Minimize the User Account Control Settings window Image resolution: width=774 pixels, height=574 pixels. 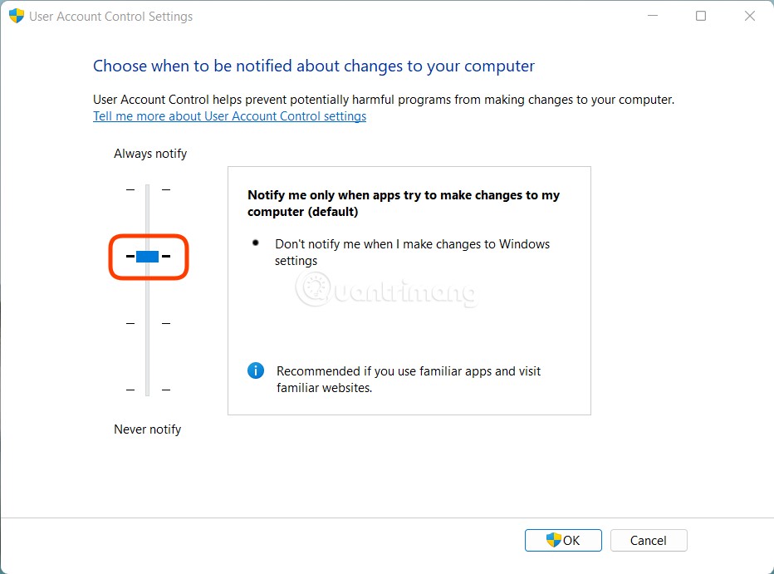point(653,16)
